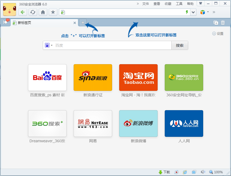Open the 收藏 menu
Image resolution: width=231 pixels, height=176 pixels.
(x=168, y=4)
